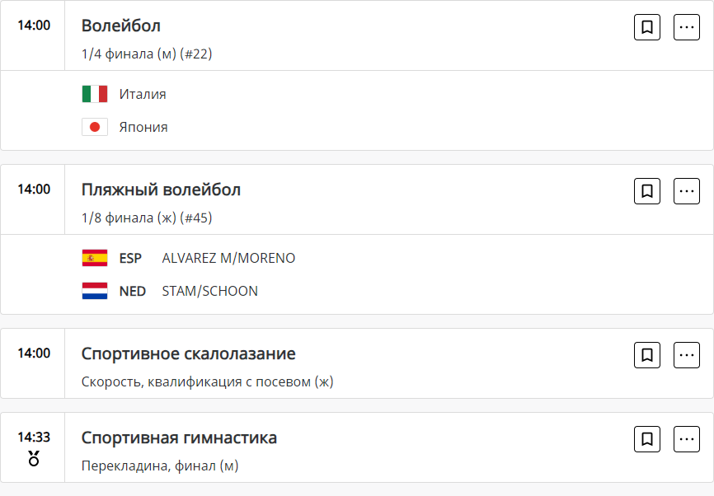Click the medal icon under 14:33
Image resolution: width=714 pixels, height=496 pixels.
[34, 459]
